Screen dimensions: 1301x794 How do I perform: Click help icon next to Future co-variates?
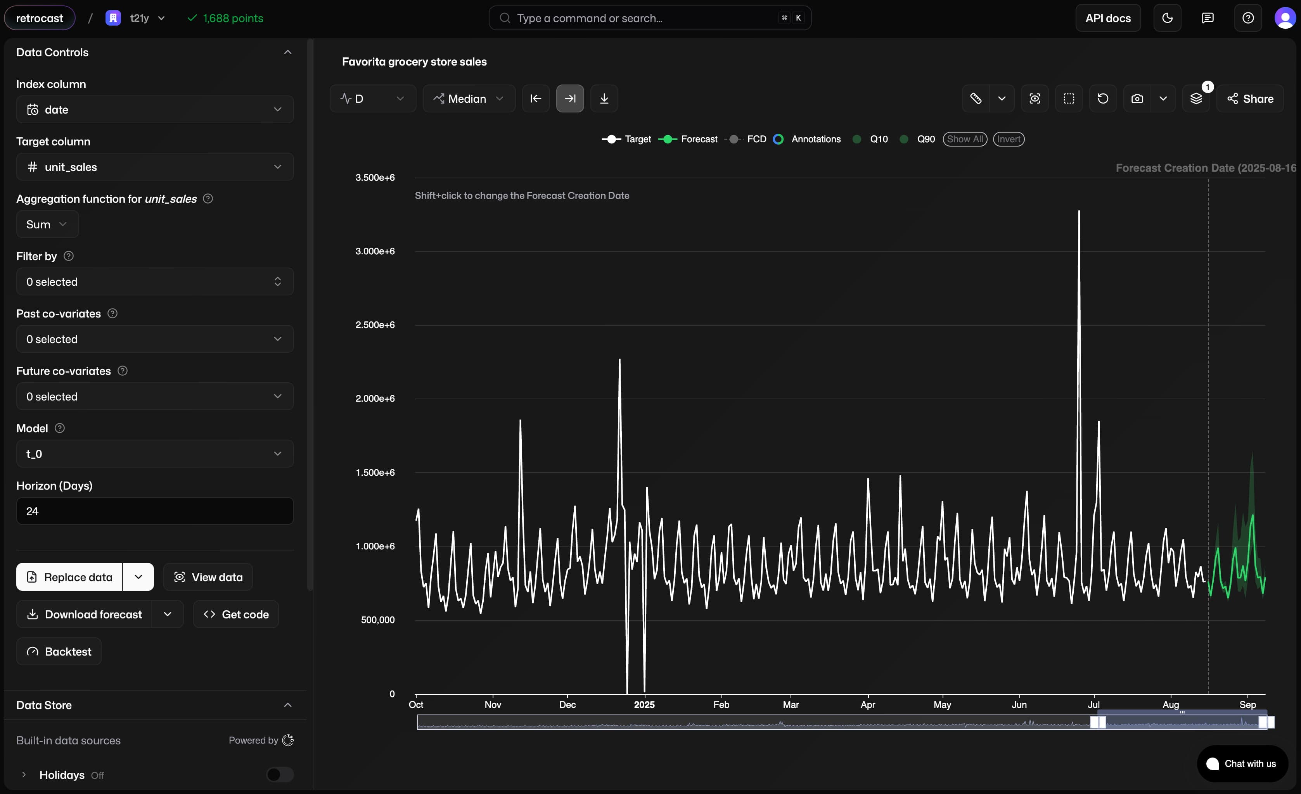[123, 371]
